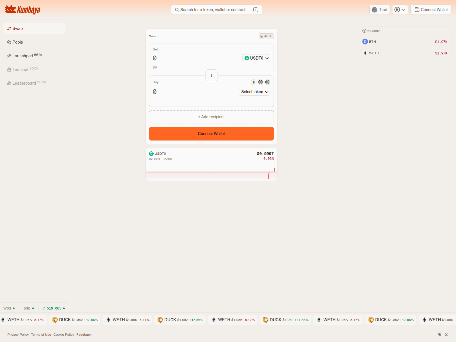456x342 pixels.
Task: Click Connect Wallet in the header
Action: pos(431,10)
